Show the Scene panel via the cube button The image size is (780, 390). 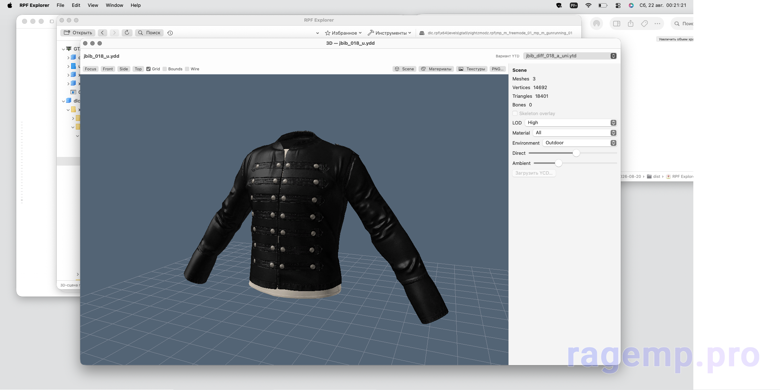[404, 69]
